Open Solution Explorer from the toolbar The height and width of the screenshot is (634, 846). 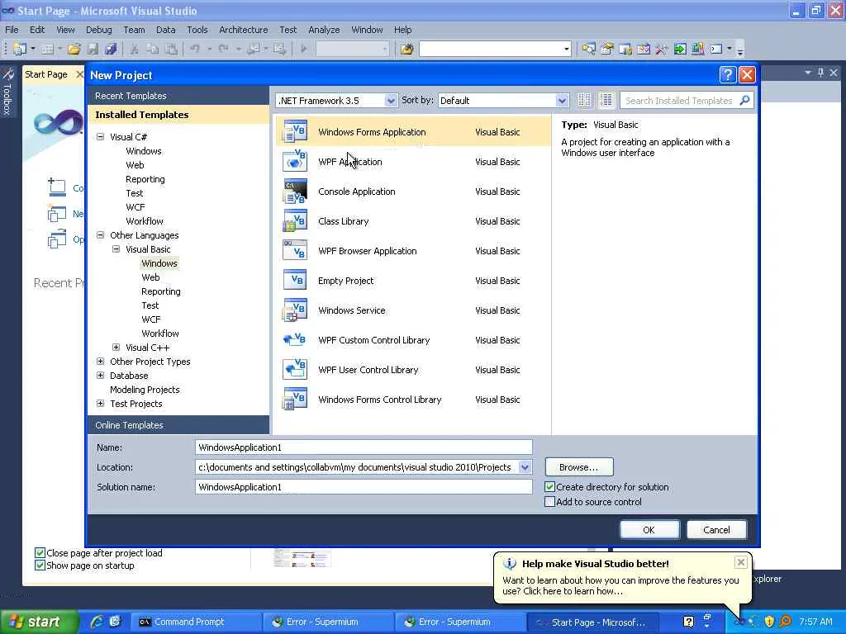point(588,49)
